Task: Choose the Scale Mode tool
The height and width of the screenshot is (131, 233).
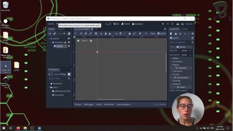Action: 90,33
